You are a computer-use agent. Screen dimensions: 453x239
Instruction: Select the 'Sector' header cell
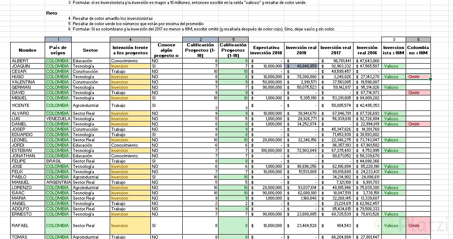[90, 50]
